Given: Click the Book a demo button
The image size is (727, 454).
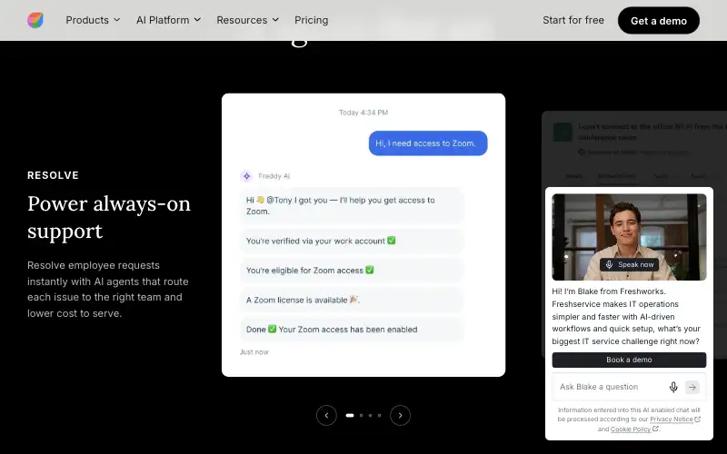Looking at the screenshot, I should tap(629, 360).
